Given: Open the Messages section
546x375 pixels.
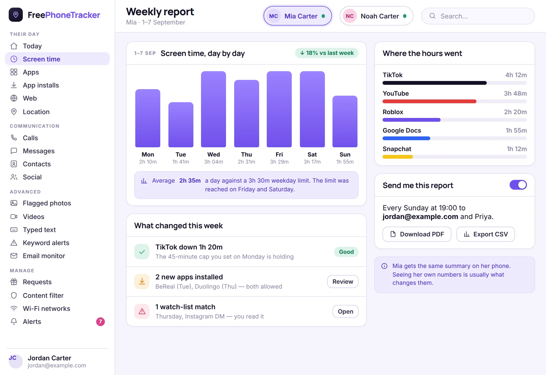Looking at the screenshot, I should tap(57, 151).
